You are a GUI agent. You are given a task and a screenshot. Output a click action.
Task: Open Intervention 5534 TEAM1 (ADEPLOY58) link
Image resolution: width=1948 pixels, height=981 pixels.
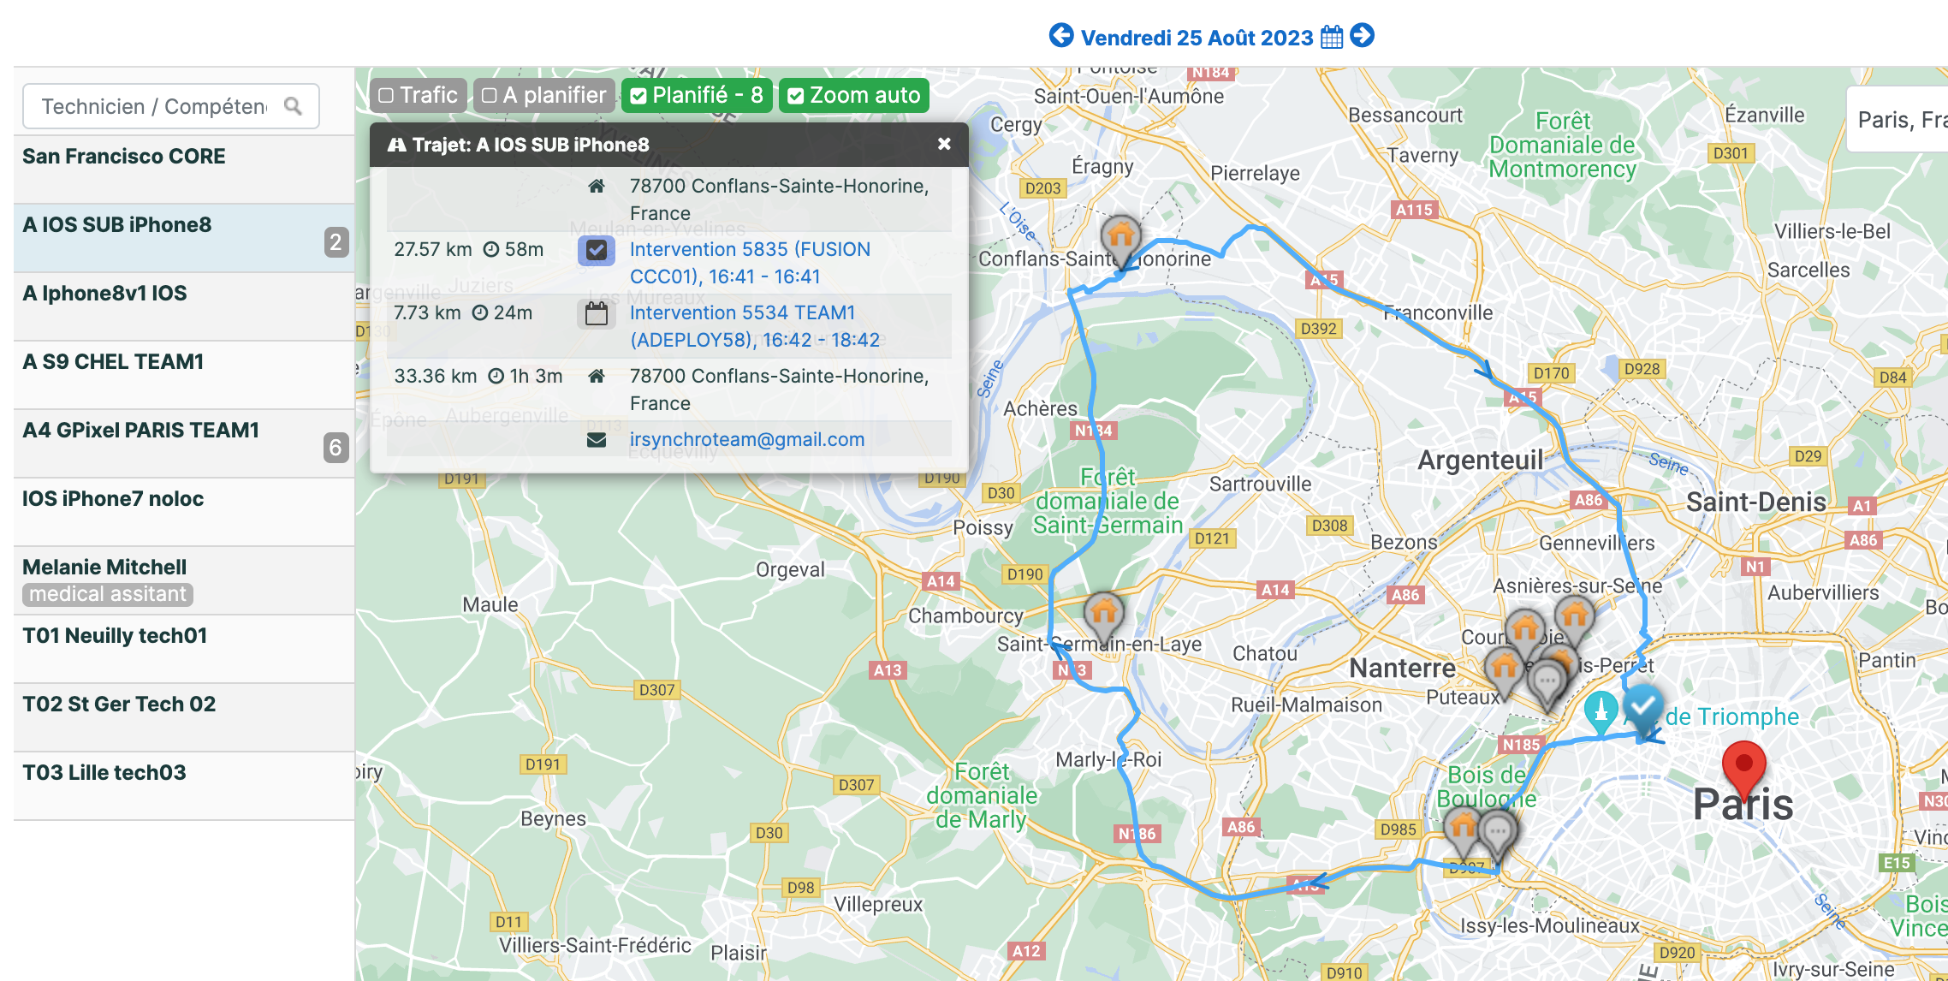coord(755,326)
